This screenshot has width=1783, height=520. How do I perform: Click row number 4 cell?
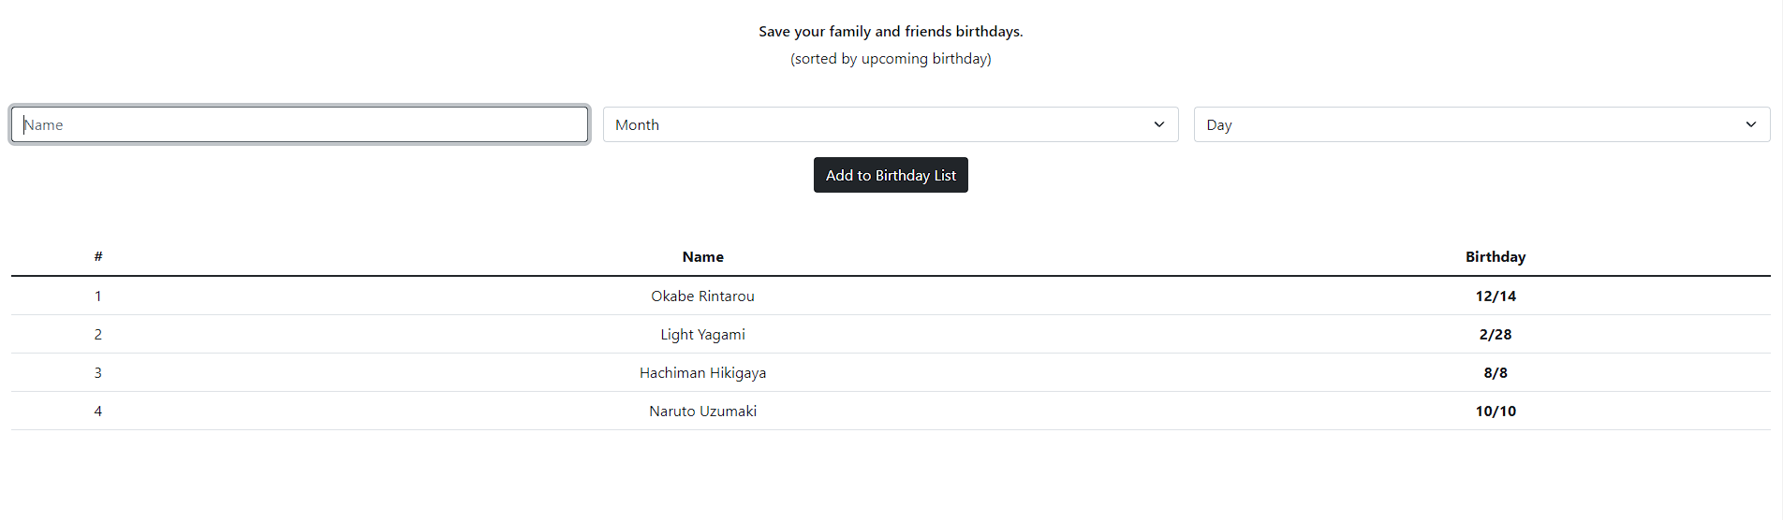98,411
